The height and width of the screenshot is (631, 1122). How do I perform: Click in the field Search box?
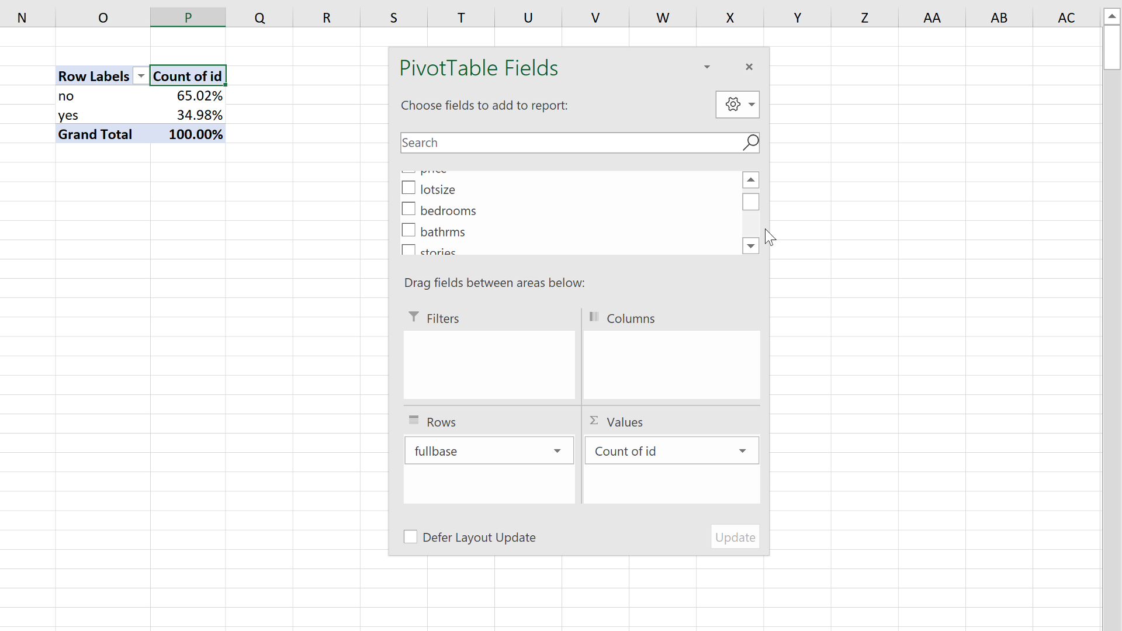[x=567, y=143]
